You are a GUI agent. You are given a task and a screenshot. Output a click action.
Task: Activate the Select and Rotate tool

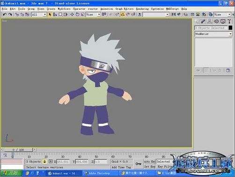[x=77, y=15]
